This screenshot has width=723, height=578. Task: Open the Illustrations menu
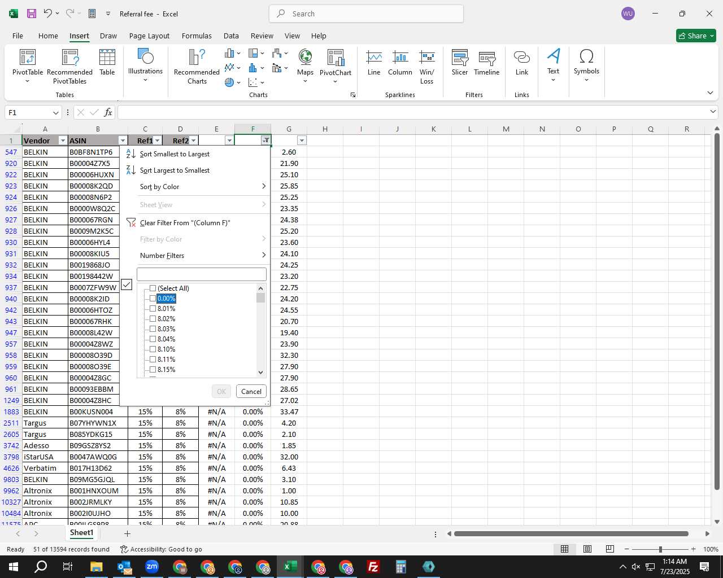click(145, 65)
